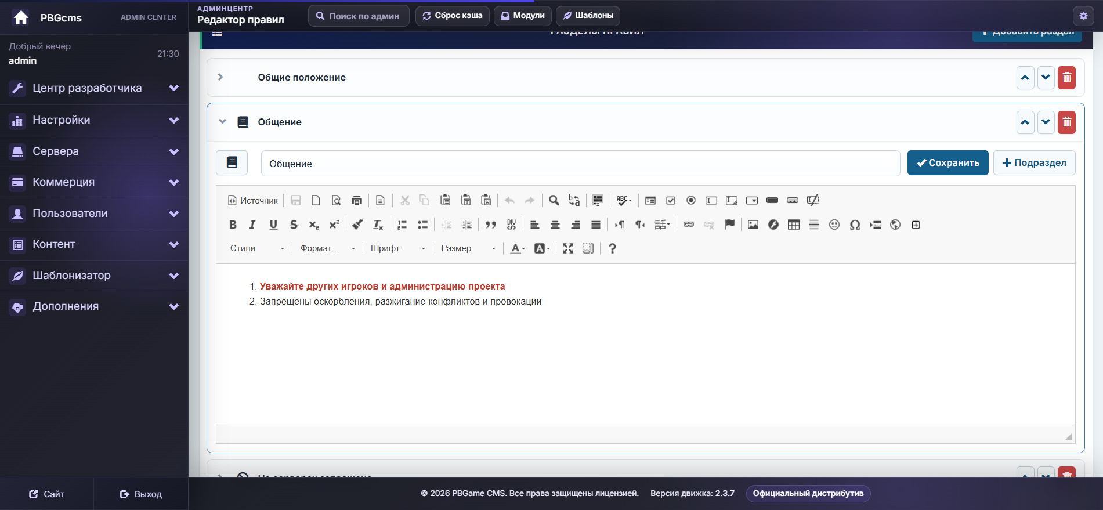The width and height of the screenshot is (1103, 510).
Task: Open the Размер font size dropdown
Action: click(468, 248)
